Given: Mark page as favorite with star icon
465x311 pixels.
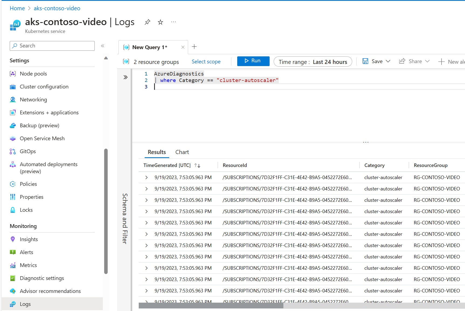Looking at the screenshot, I should [x=161, y=22].
